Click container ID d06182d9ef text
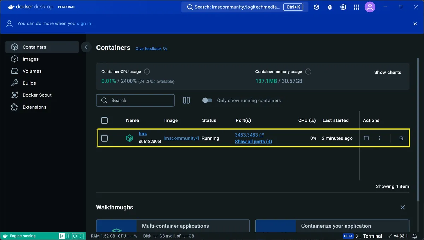 tap(150, 141)
